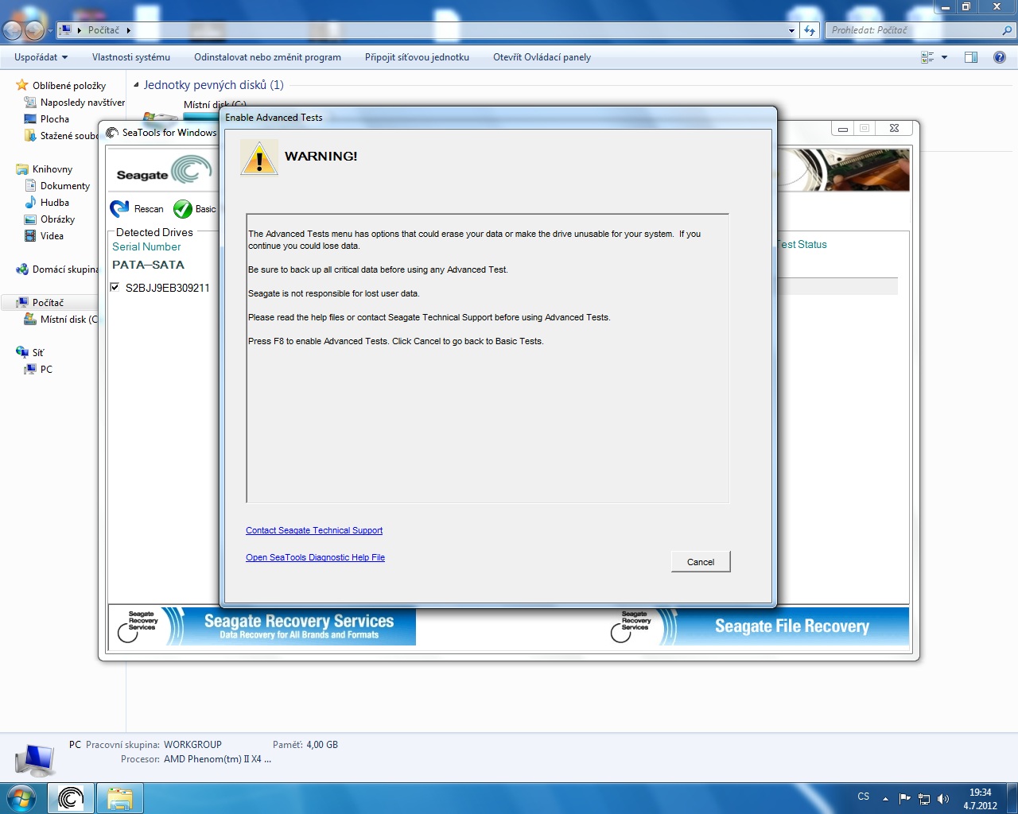Open the view options dropdown arrow
The height and width of the screenshot is (814, 1018).
(x=944, y=57)
